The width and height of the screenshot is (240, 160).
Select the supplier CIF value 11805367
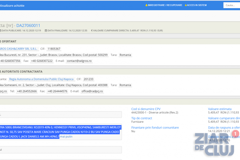(54, 49)
